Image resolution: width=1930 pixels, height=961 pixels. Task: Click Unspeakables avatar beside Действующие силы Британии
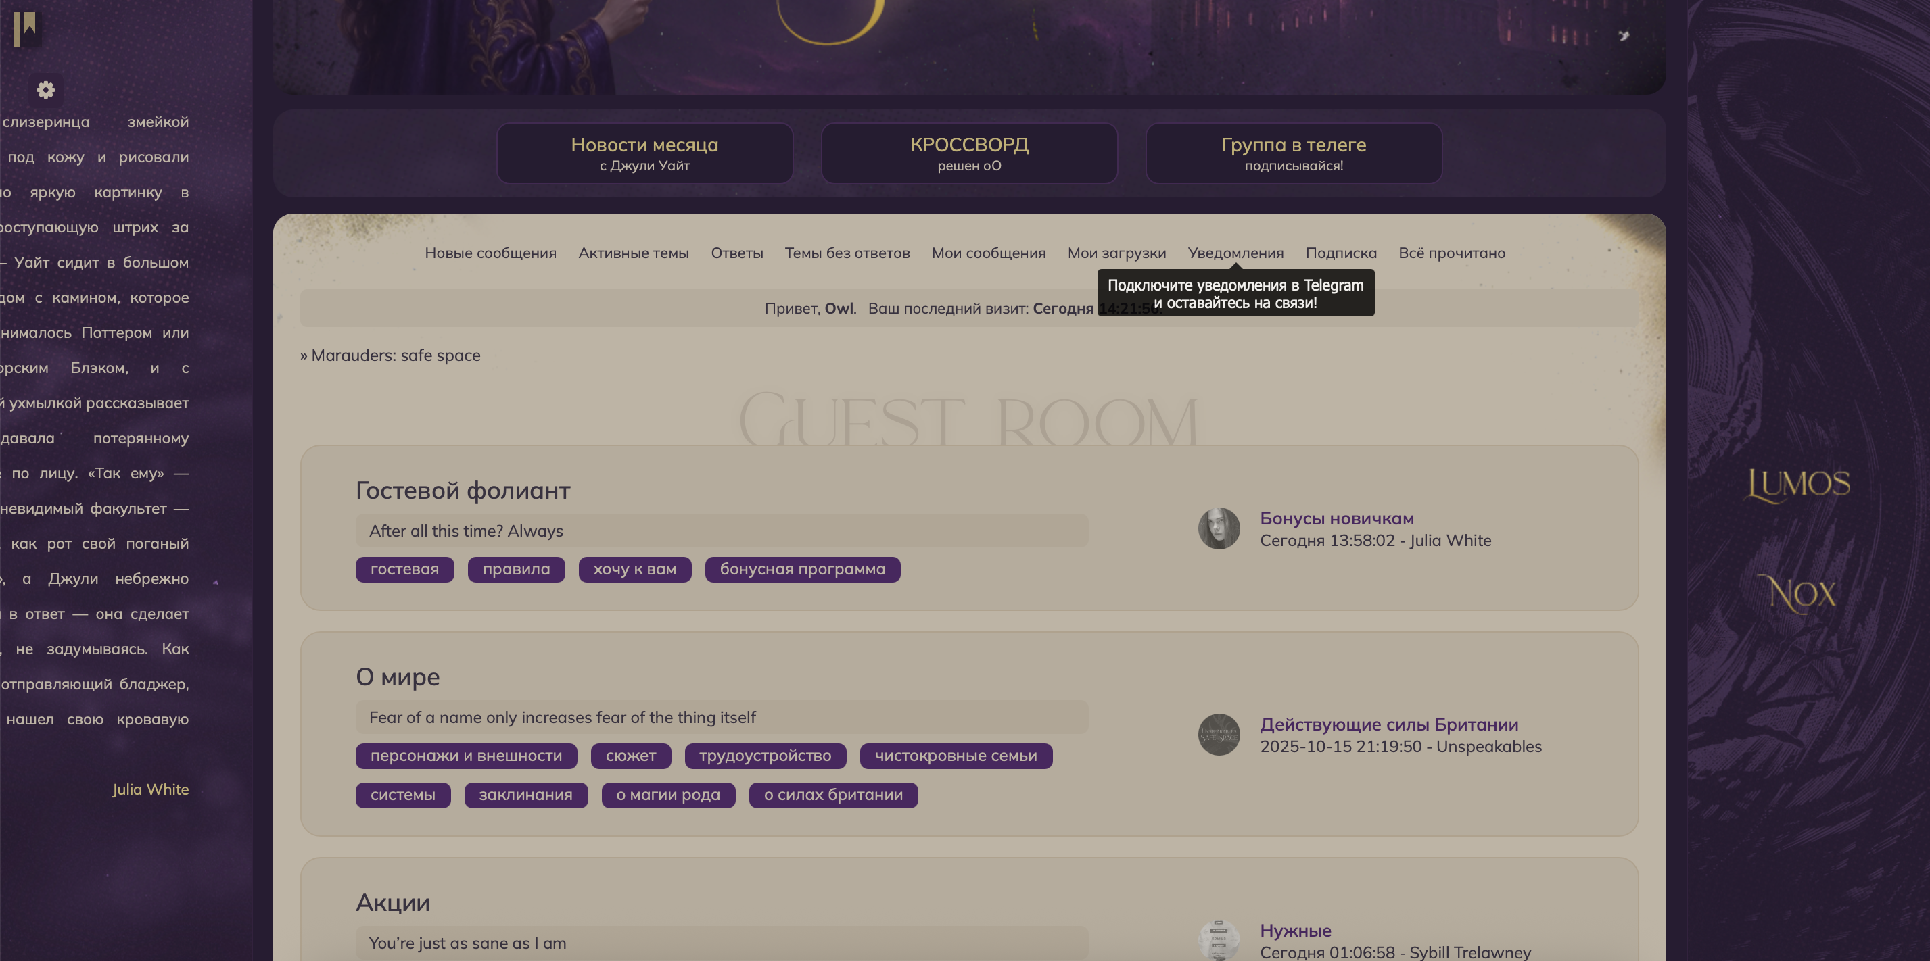(x=1218, y=734)
